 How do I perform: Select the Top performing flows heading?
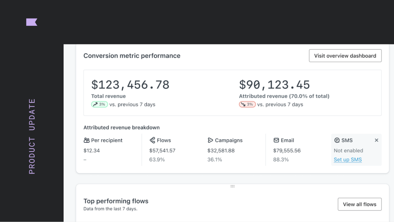tap(116, 201)
